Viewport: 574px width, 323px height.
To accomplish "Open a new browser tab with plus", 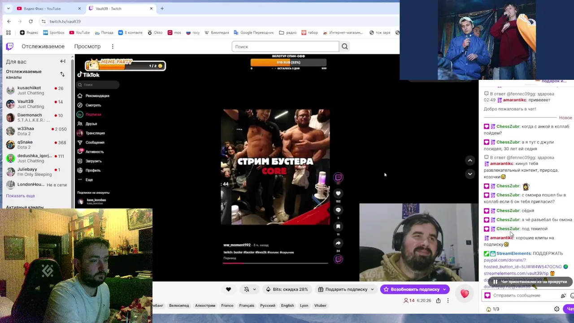I will point(162,9).
